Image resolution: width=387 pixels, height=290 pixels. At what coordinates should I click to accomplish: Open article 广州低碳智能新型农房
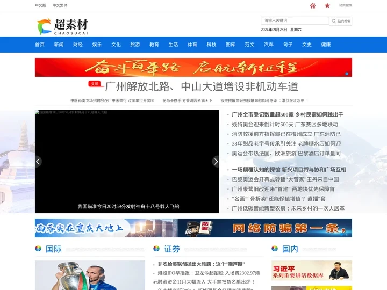(x=288, y=208)
